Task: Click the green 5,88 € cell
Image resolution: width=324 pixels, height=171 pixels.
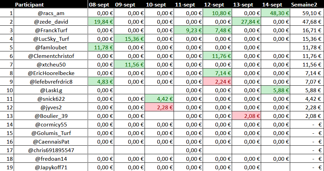Action: (275, 90)
